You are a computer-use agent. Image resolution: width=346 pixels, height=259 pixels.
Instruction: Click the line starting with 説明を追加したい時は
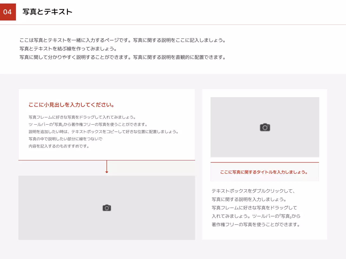104,132
